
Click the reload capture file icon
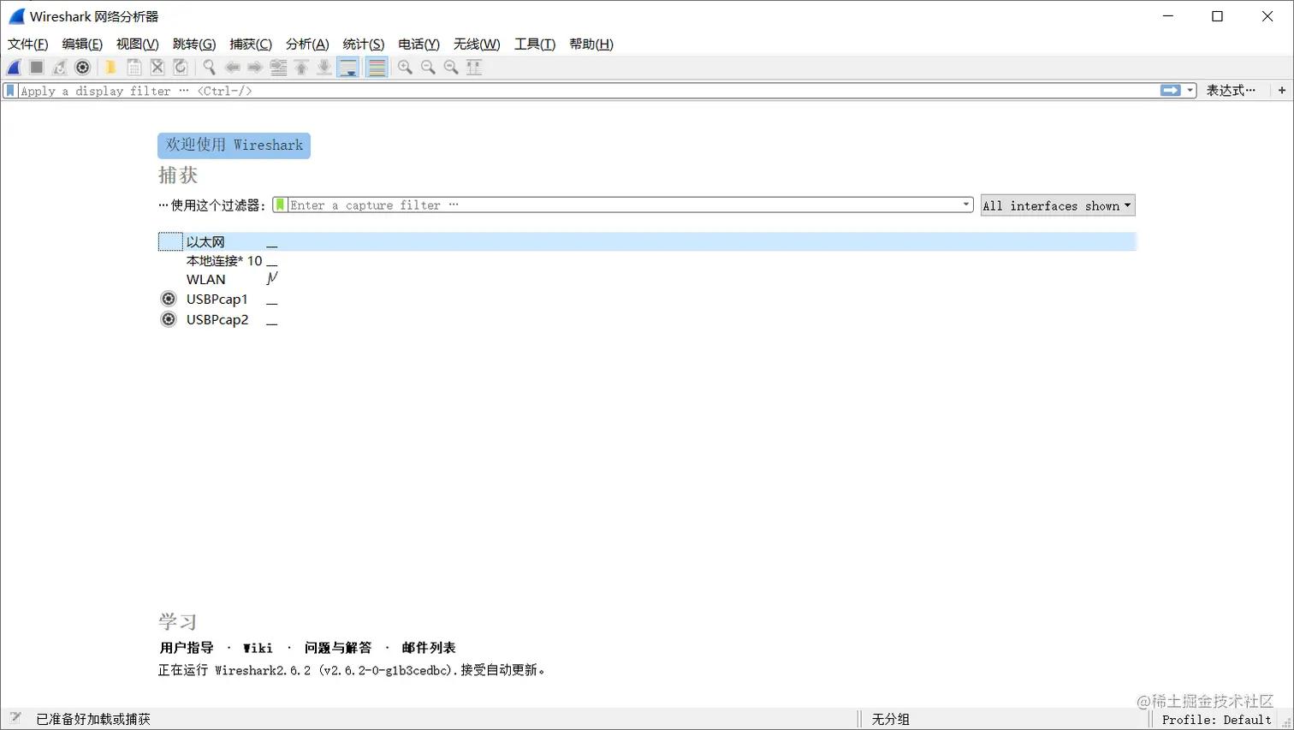tap(181, 68)
